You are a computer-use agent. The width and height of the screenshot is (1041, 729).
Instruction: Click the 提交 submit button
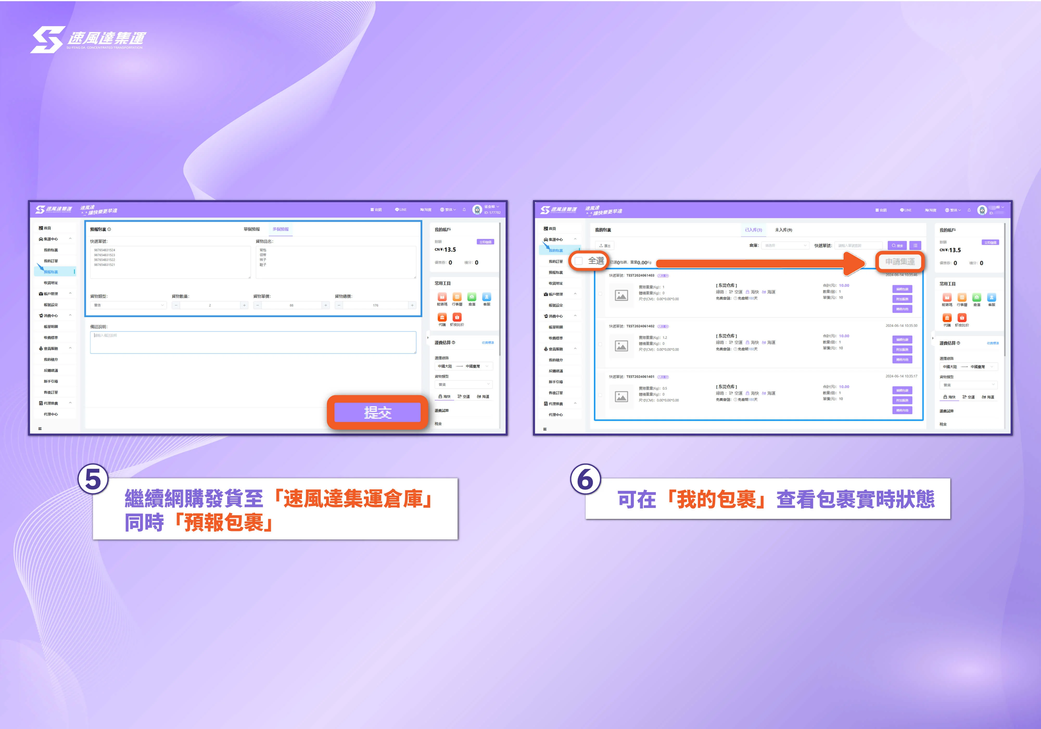click(x=378, y=412)
